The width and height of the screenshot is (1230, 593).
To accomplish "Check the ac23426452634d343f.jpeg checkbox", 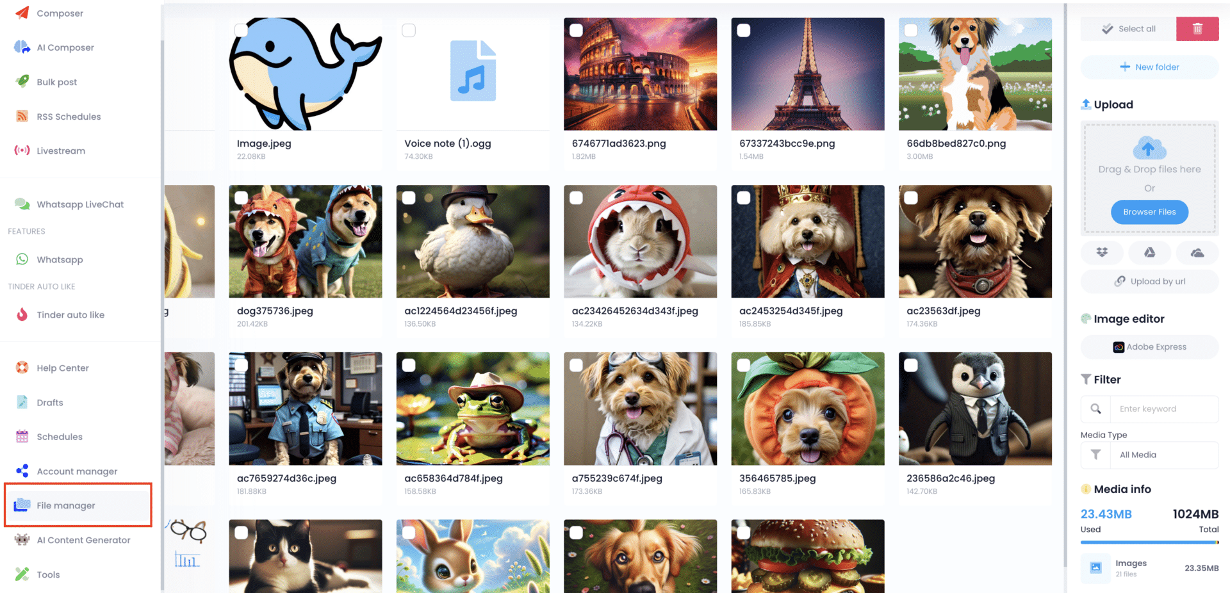I will [x=576, y=198].
